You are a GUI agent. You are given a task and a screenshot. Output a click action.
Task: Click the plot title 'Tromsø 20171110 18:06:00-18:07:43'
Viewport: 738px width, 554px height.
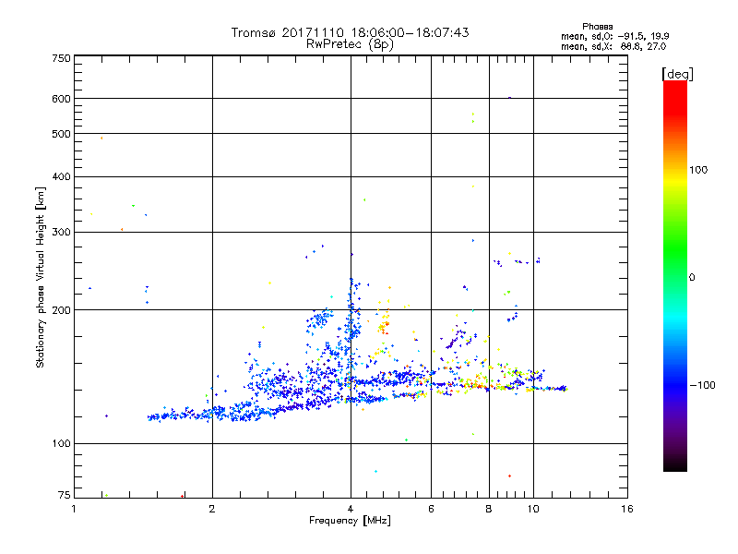point(350,32)
